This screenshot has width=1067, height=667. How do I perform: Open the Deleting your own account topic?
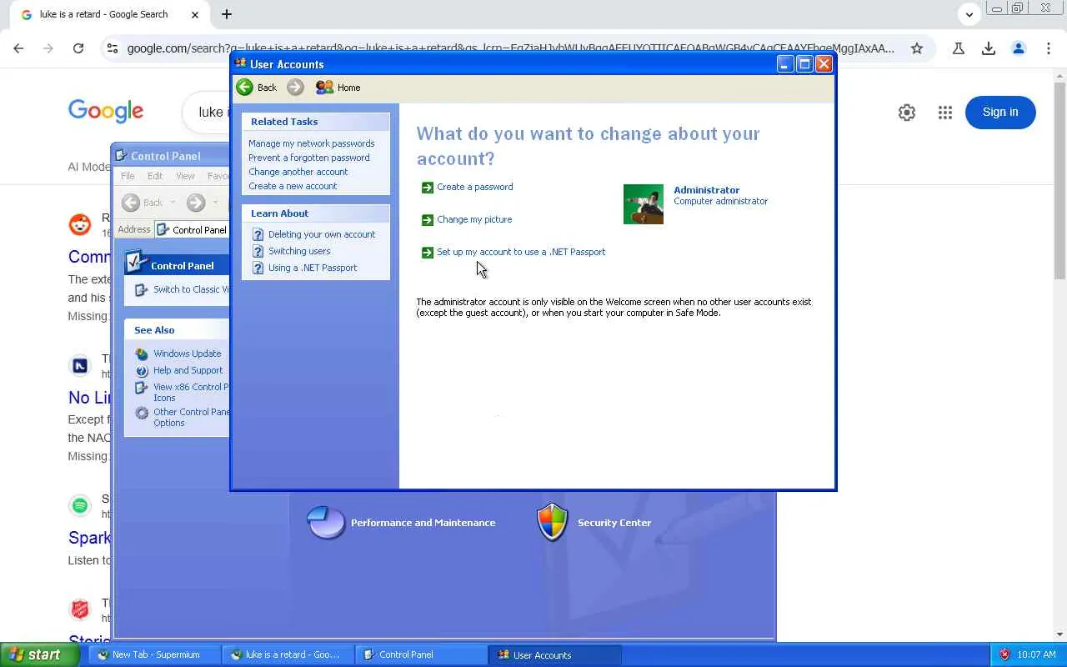click(322, 234)
